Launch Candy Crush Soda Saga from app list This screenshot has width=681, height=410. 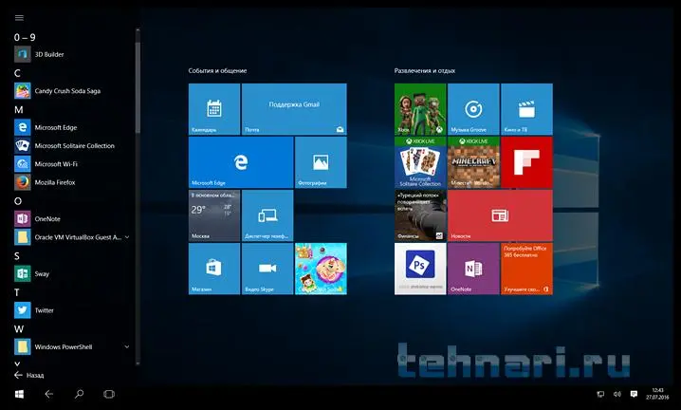pyautogui.click(x=72, y=91)
